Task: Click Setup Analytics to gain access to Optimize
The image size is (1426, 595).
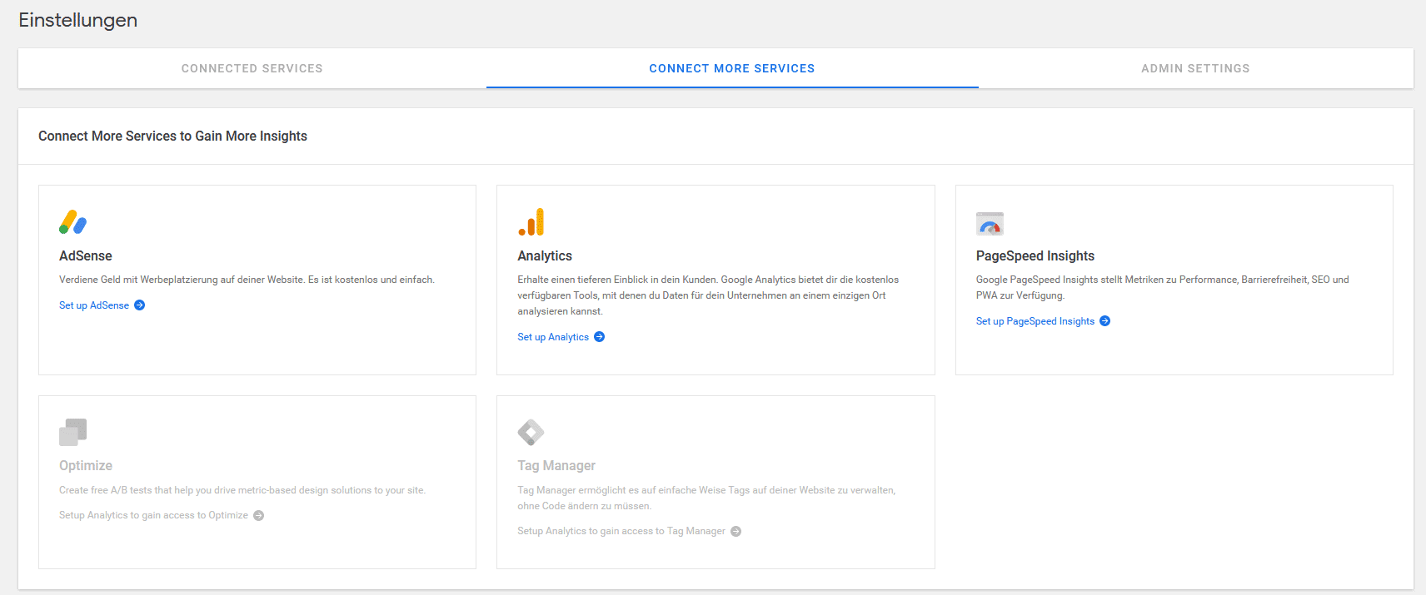Action: point(154,515)
